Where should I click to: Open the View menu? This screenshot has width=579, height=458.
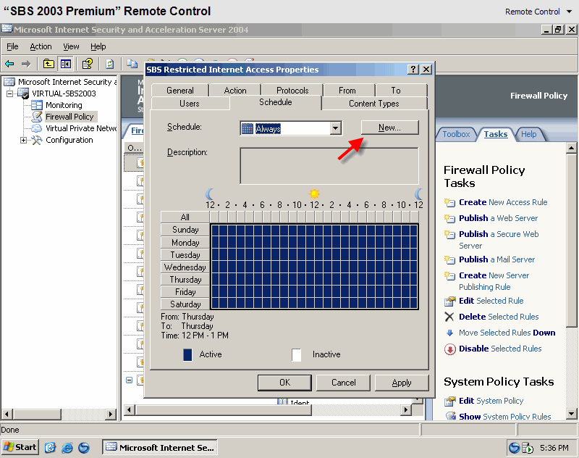point(71,46)
